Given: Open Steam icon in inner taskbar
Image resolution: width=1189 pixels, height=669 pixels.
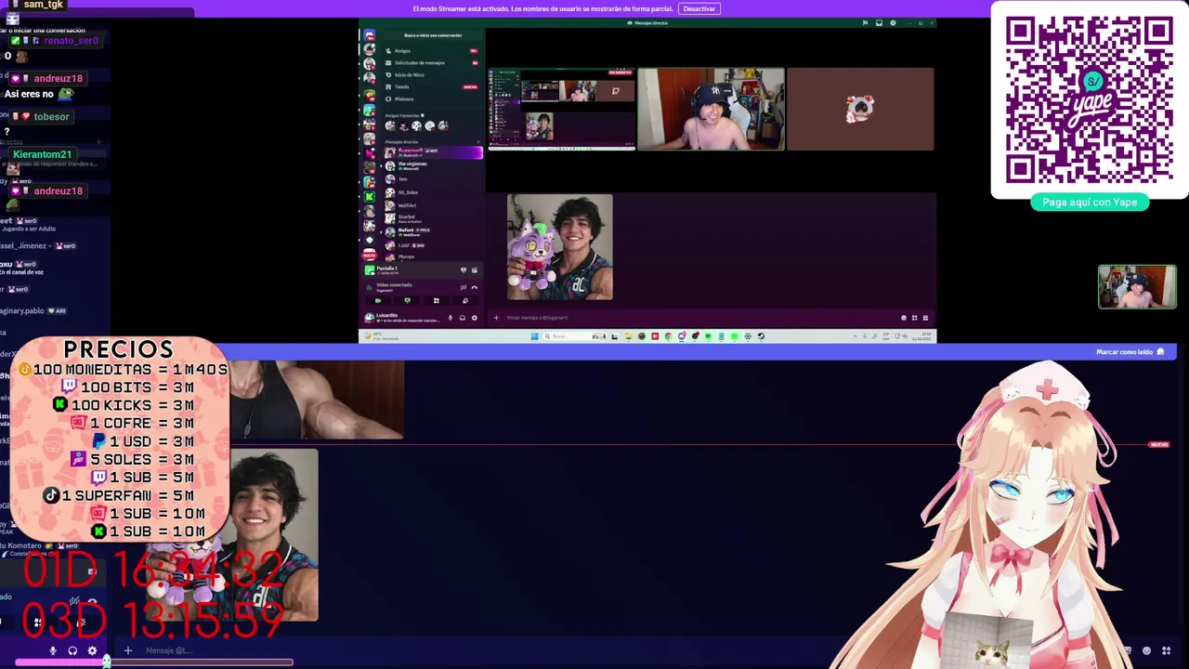Looking at the screenshot, I should coord(761,336).
